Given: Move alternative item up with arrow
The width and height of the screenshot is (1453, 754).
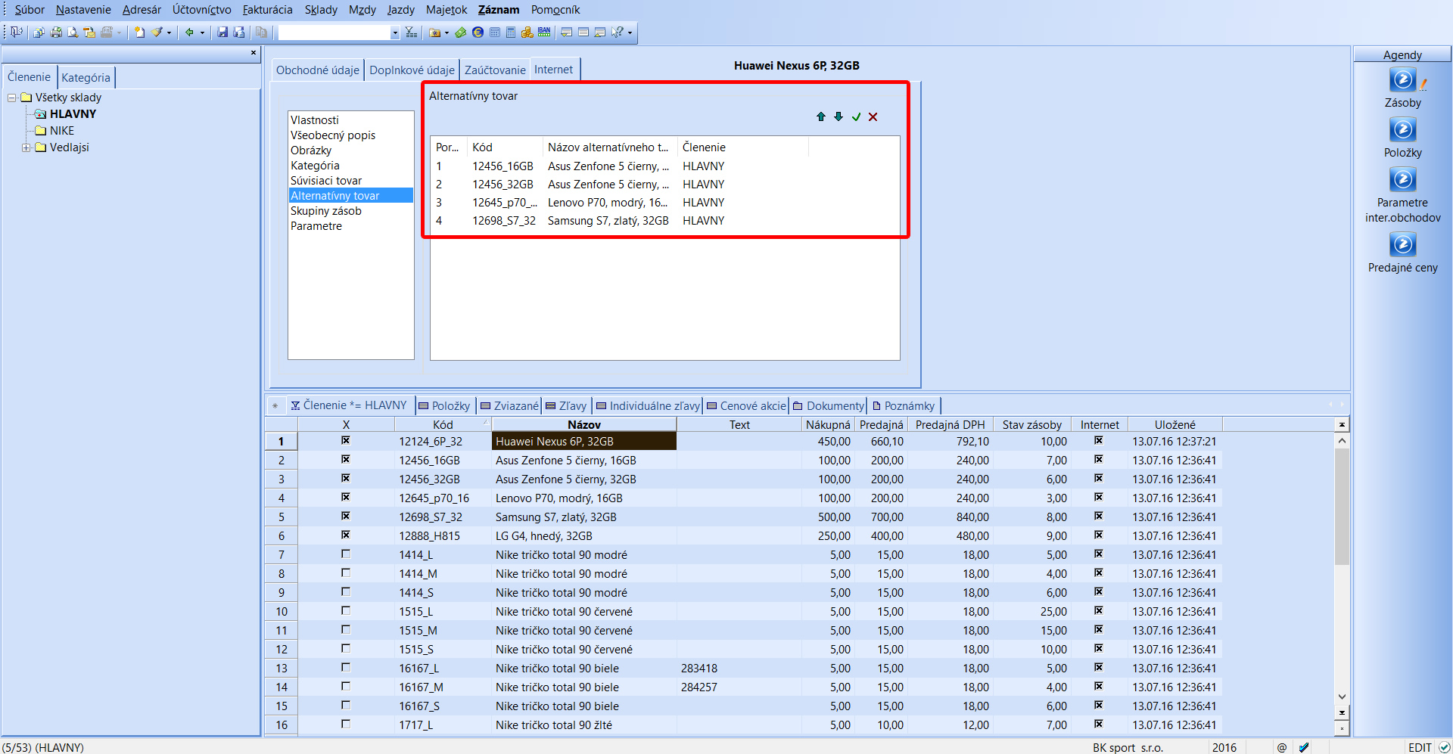Looking at the screenshot, I should point(821,116).
